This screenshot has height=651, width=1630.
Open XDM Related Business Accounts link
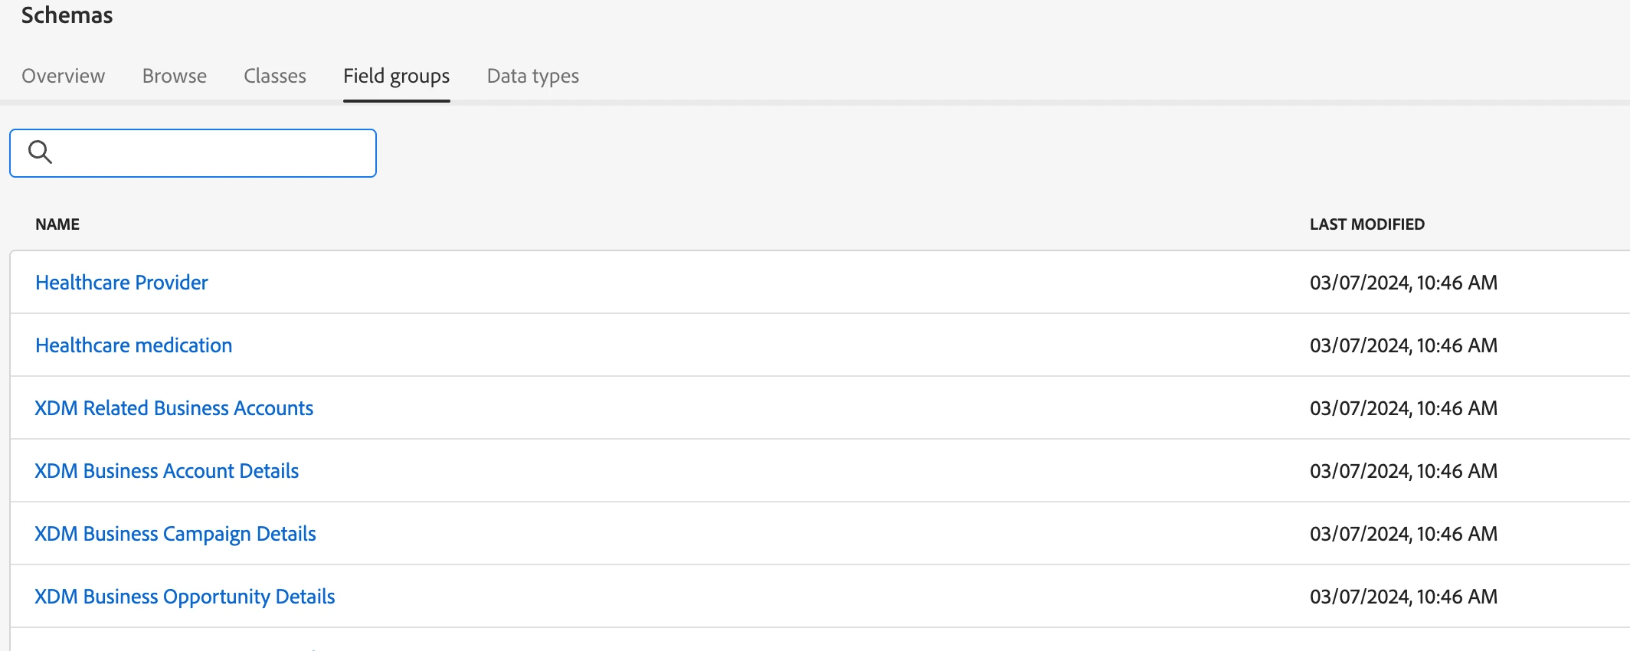pyautogui.click(x=174, y=408)
